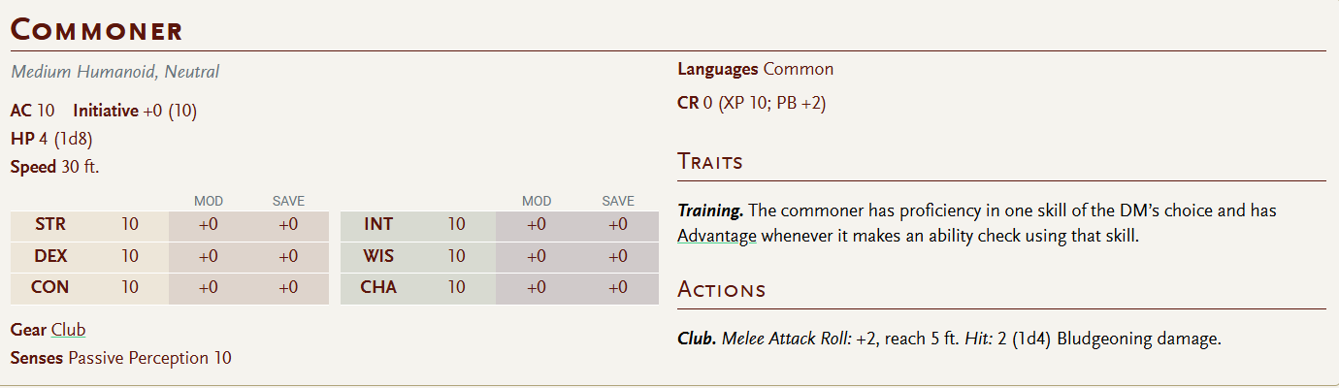Open the Club gear link
This screenshot has height=388, width=1339.
coord(68,330)
